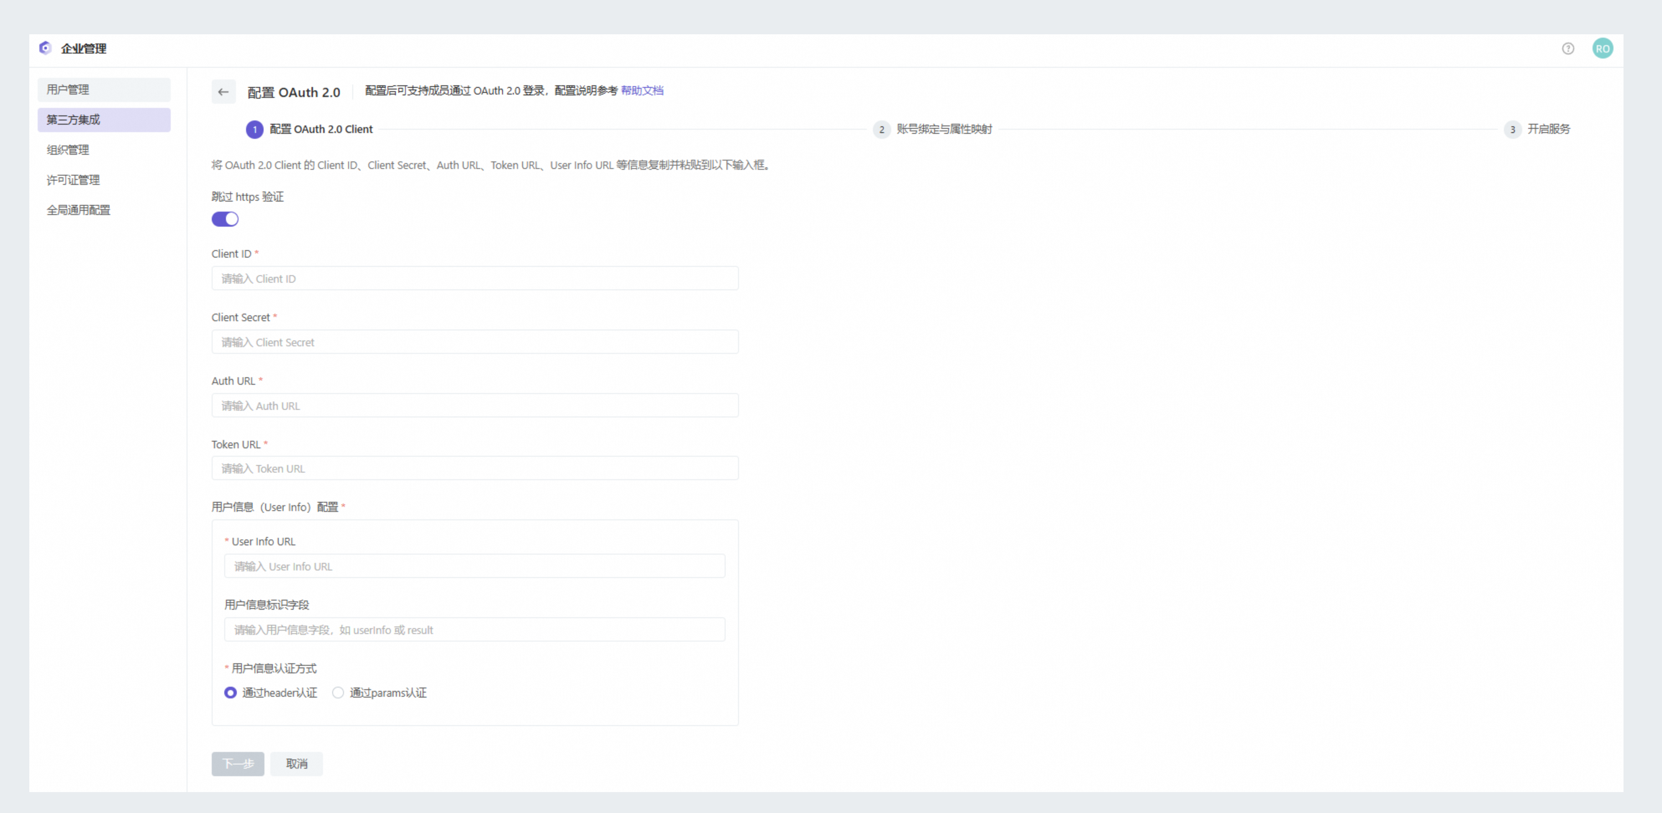Image resolution: width=1662 pixels, height=813 pixels.
Task: Open the help question mark icon
Action: tap(1568, 49)
